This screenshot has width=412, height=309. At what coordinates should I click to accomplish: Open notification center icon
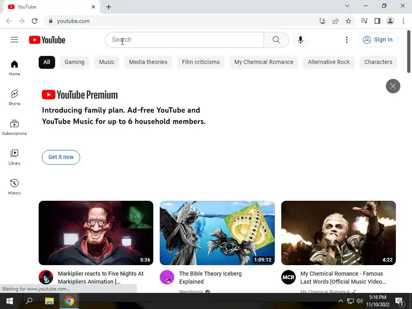click(x=399, y=301)
